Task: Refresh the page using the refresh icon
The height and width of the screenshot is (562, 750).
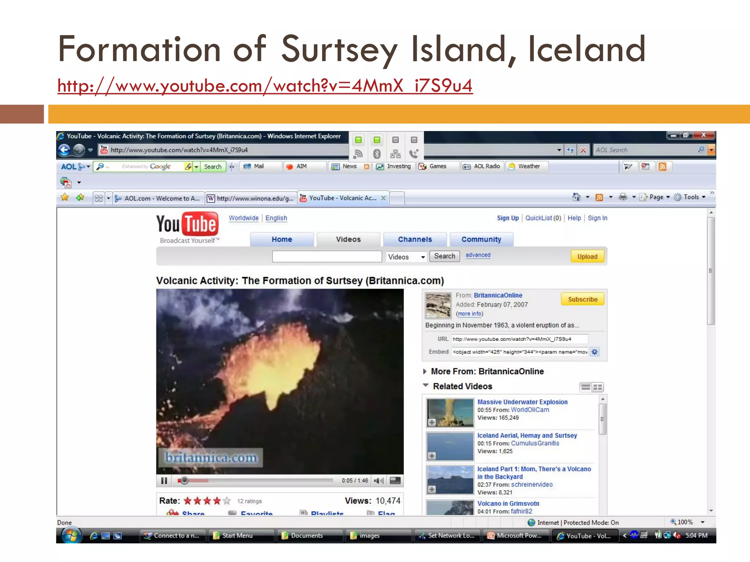Action: (570, 150)
